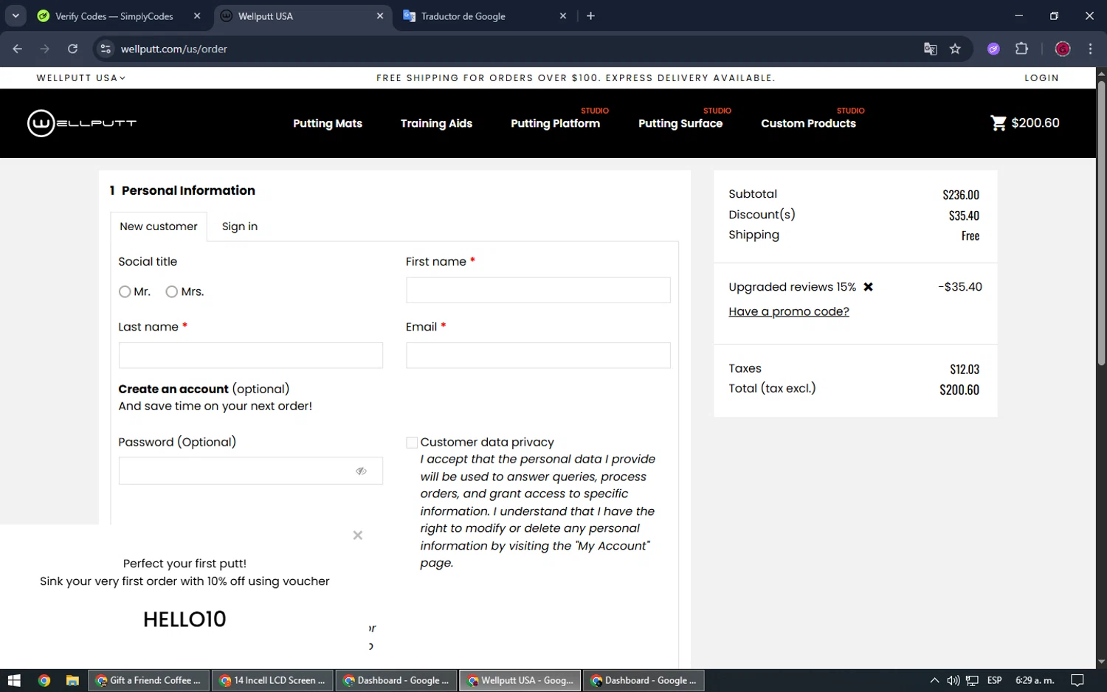Open the Training Aids menu
This screenshot has width=1107, height=692.
tap(436, 123)
